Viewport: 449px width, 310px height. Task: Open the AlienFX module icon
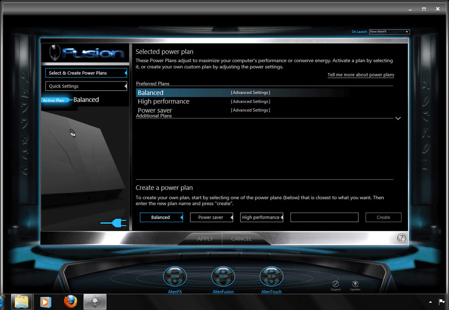[x=175, y=277]
